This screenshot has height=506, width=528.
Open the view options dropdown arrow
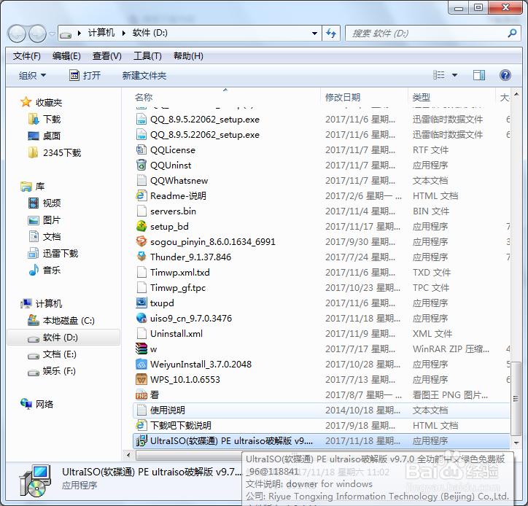coord(454,75)
